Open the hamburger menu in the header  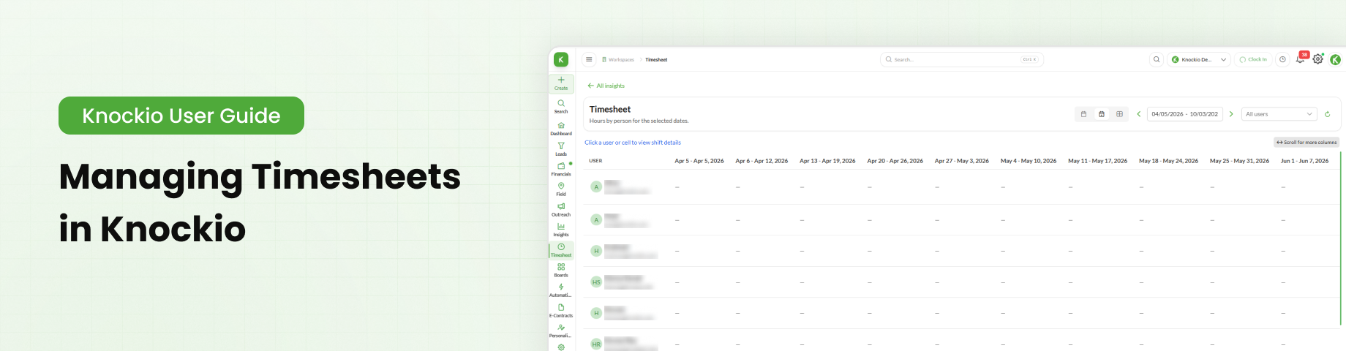pos(589,60)
